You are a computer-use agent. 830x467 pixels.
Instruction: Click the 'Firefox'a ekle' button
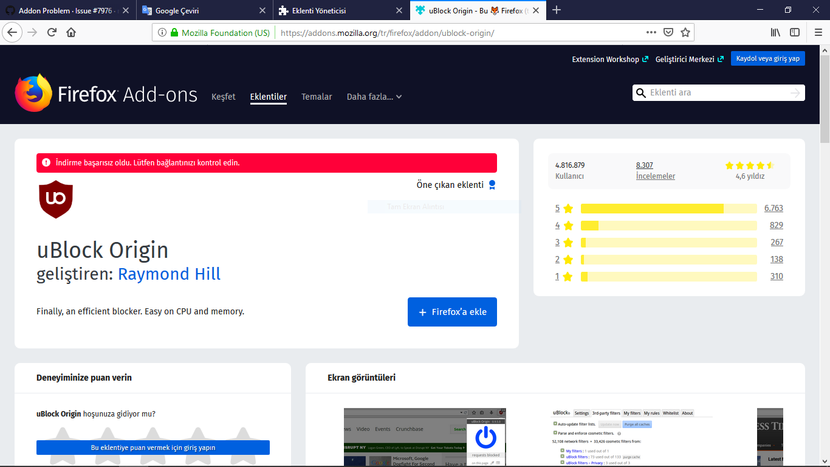(452, 311)
